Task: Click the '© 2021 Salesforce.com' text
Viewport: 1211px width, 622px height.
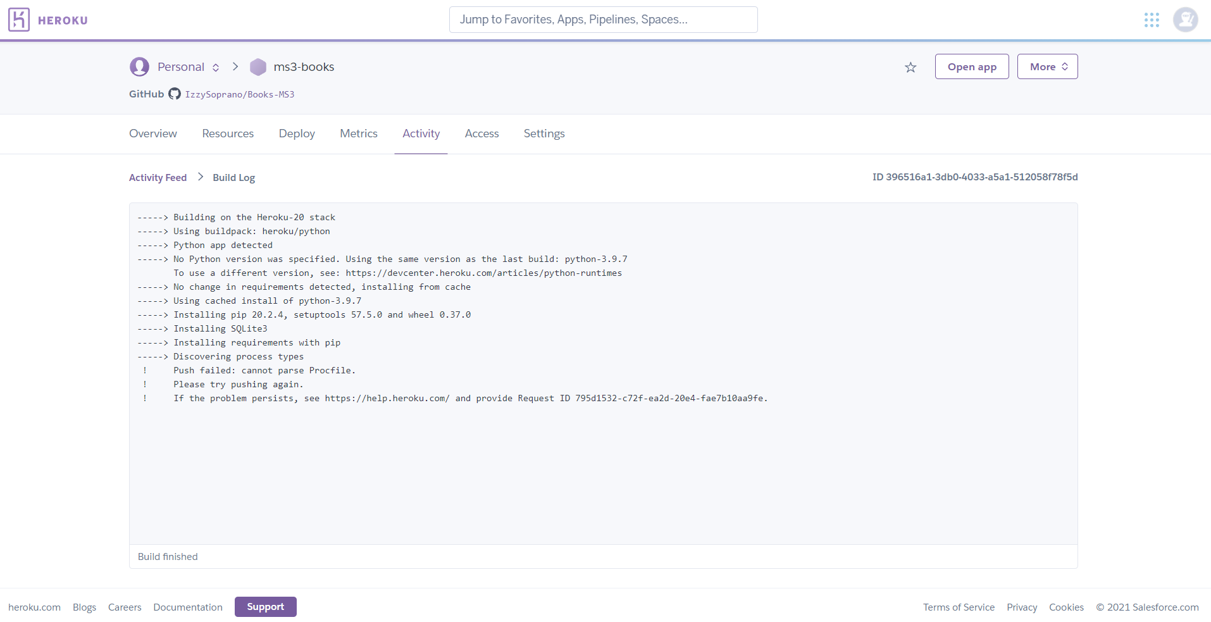Action: pos(1147,607)
